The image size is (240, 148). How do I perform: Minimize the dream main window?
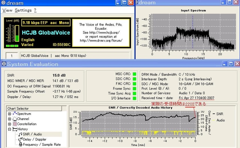coord(118,3)
